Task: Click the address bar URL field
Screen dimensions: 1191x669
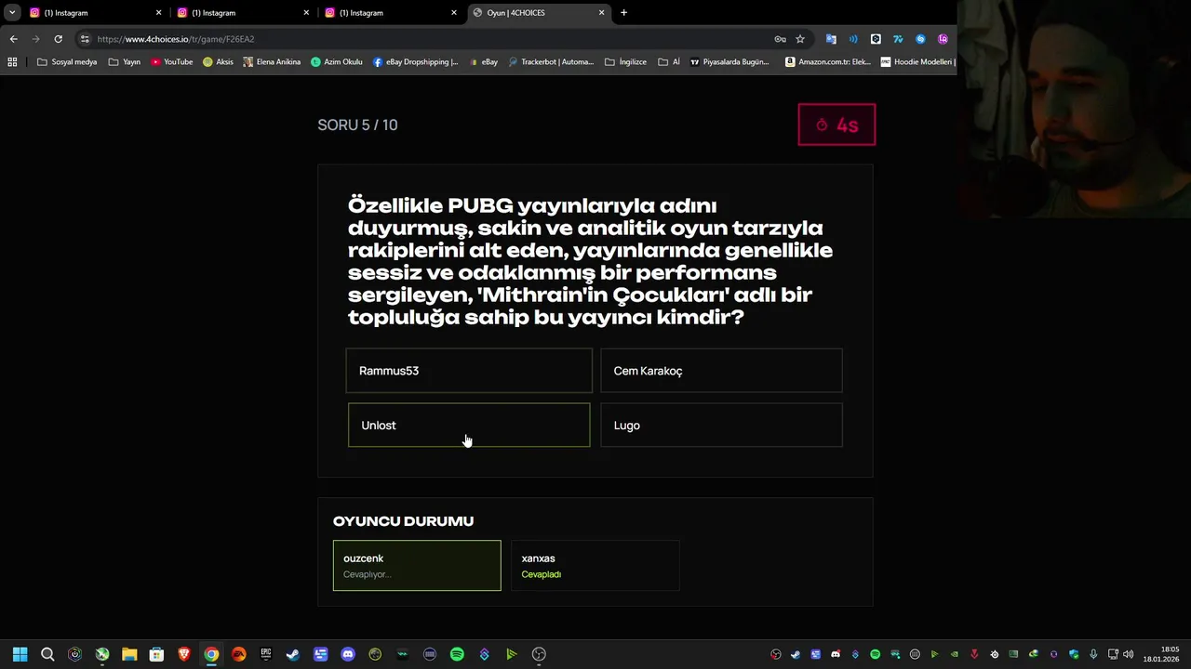Action: pyautogui.click(x=428, y=39)
